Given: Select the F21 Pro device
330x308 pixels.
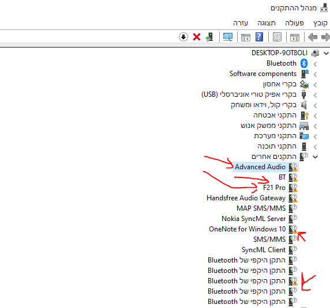Looking at the screenshot, I should click(x=274, y=188).
